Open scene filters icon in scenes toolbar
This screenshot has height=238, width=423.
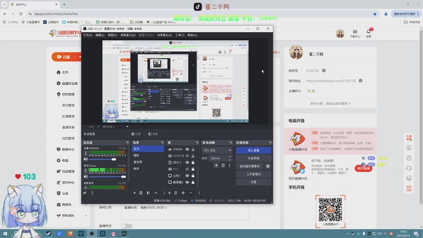(148, 193)
